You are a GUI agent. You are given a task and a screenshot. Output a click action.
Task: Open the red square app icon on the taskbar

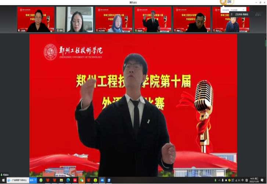[75, 180]
